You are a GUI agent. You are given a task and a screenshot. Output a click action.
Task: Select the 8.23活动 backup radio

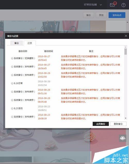(12, 108)
